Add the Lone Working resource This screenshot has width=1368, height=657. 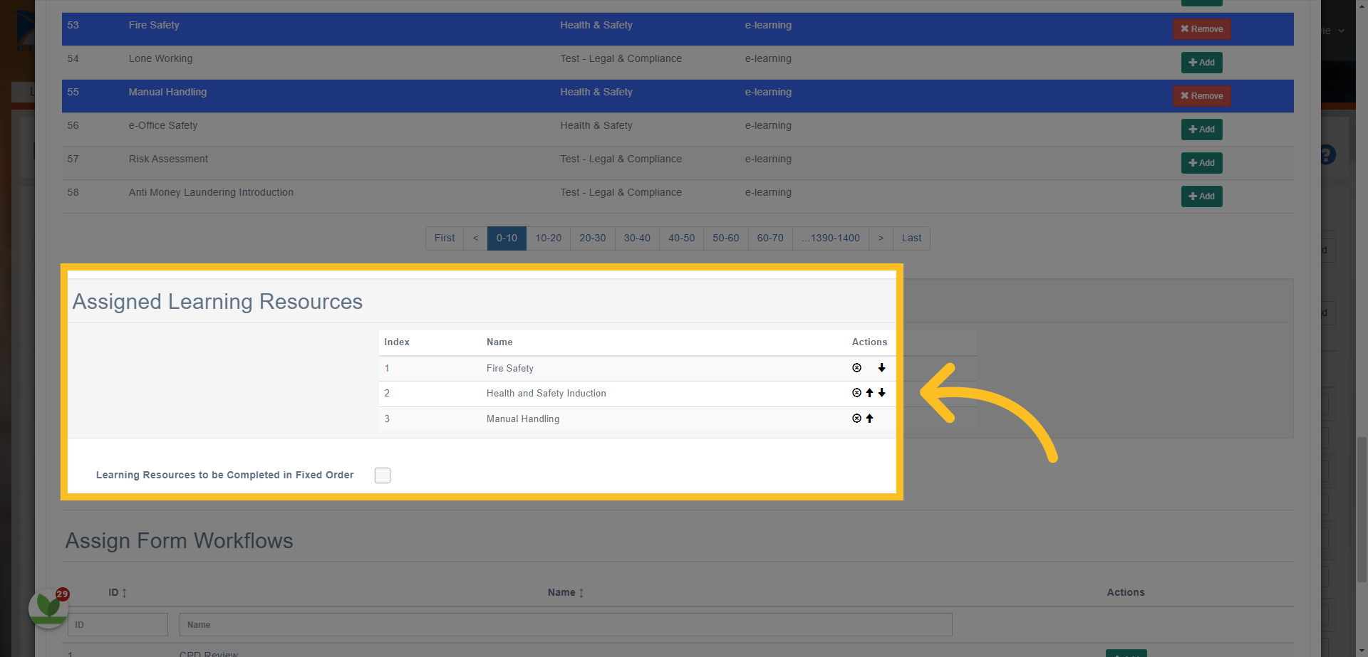coord(1201,63)
